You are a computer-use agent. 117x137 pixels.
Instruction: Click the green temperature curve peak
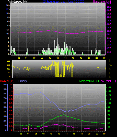coord(64,115)
